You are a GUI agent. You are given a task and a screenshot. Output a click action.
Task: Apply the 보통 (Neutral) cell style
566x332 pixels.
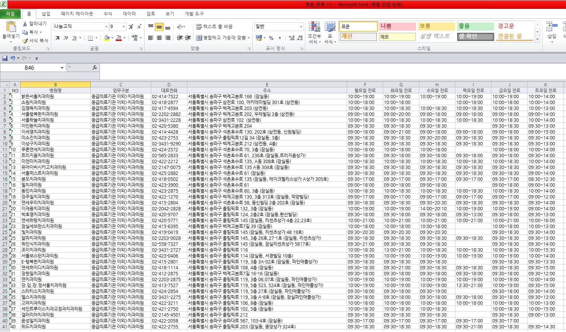pyautogui.click(x=437, y=26)
